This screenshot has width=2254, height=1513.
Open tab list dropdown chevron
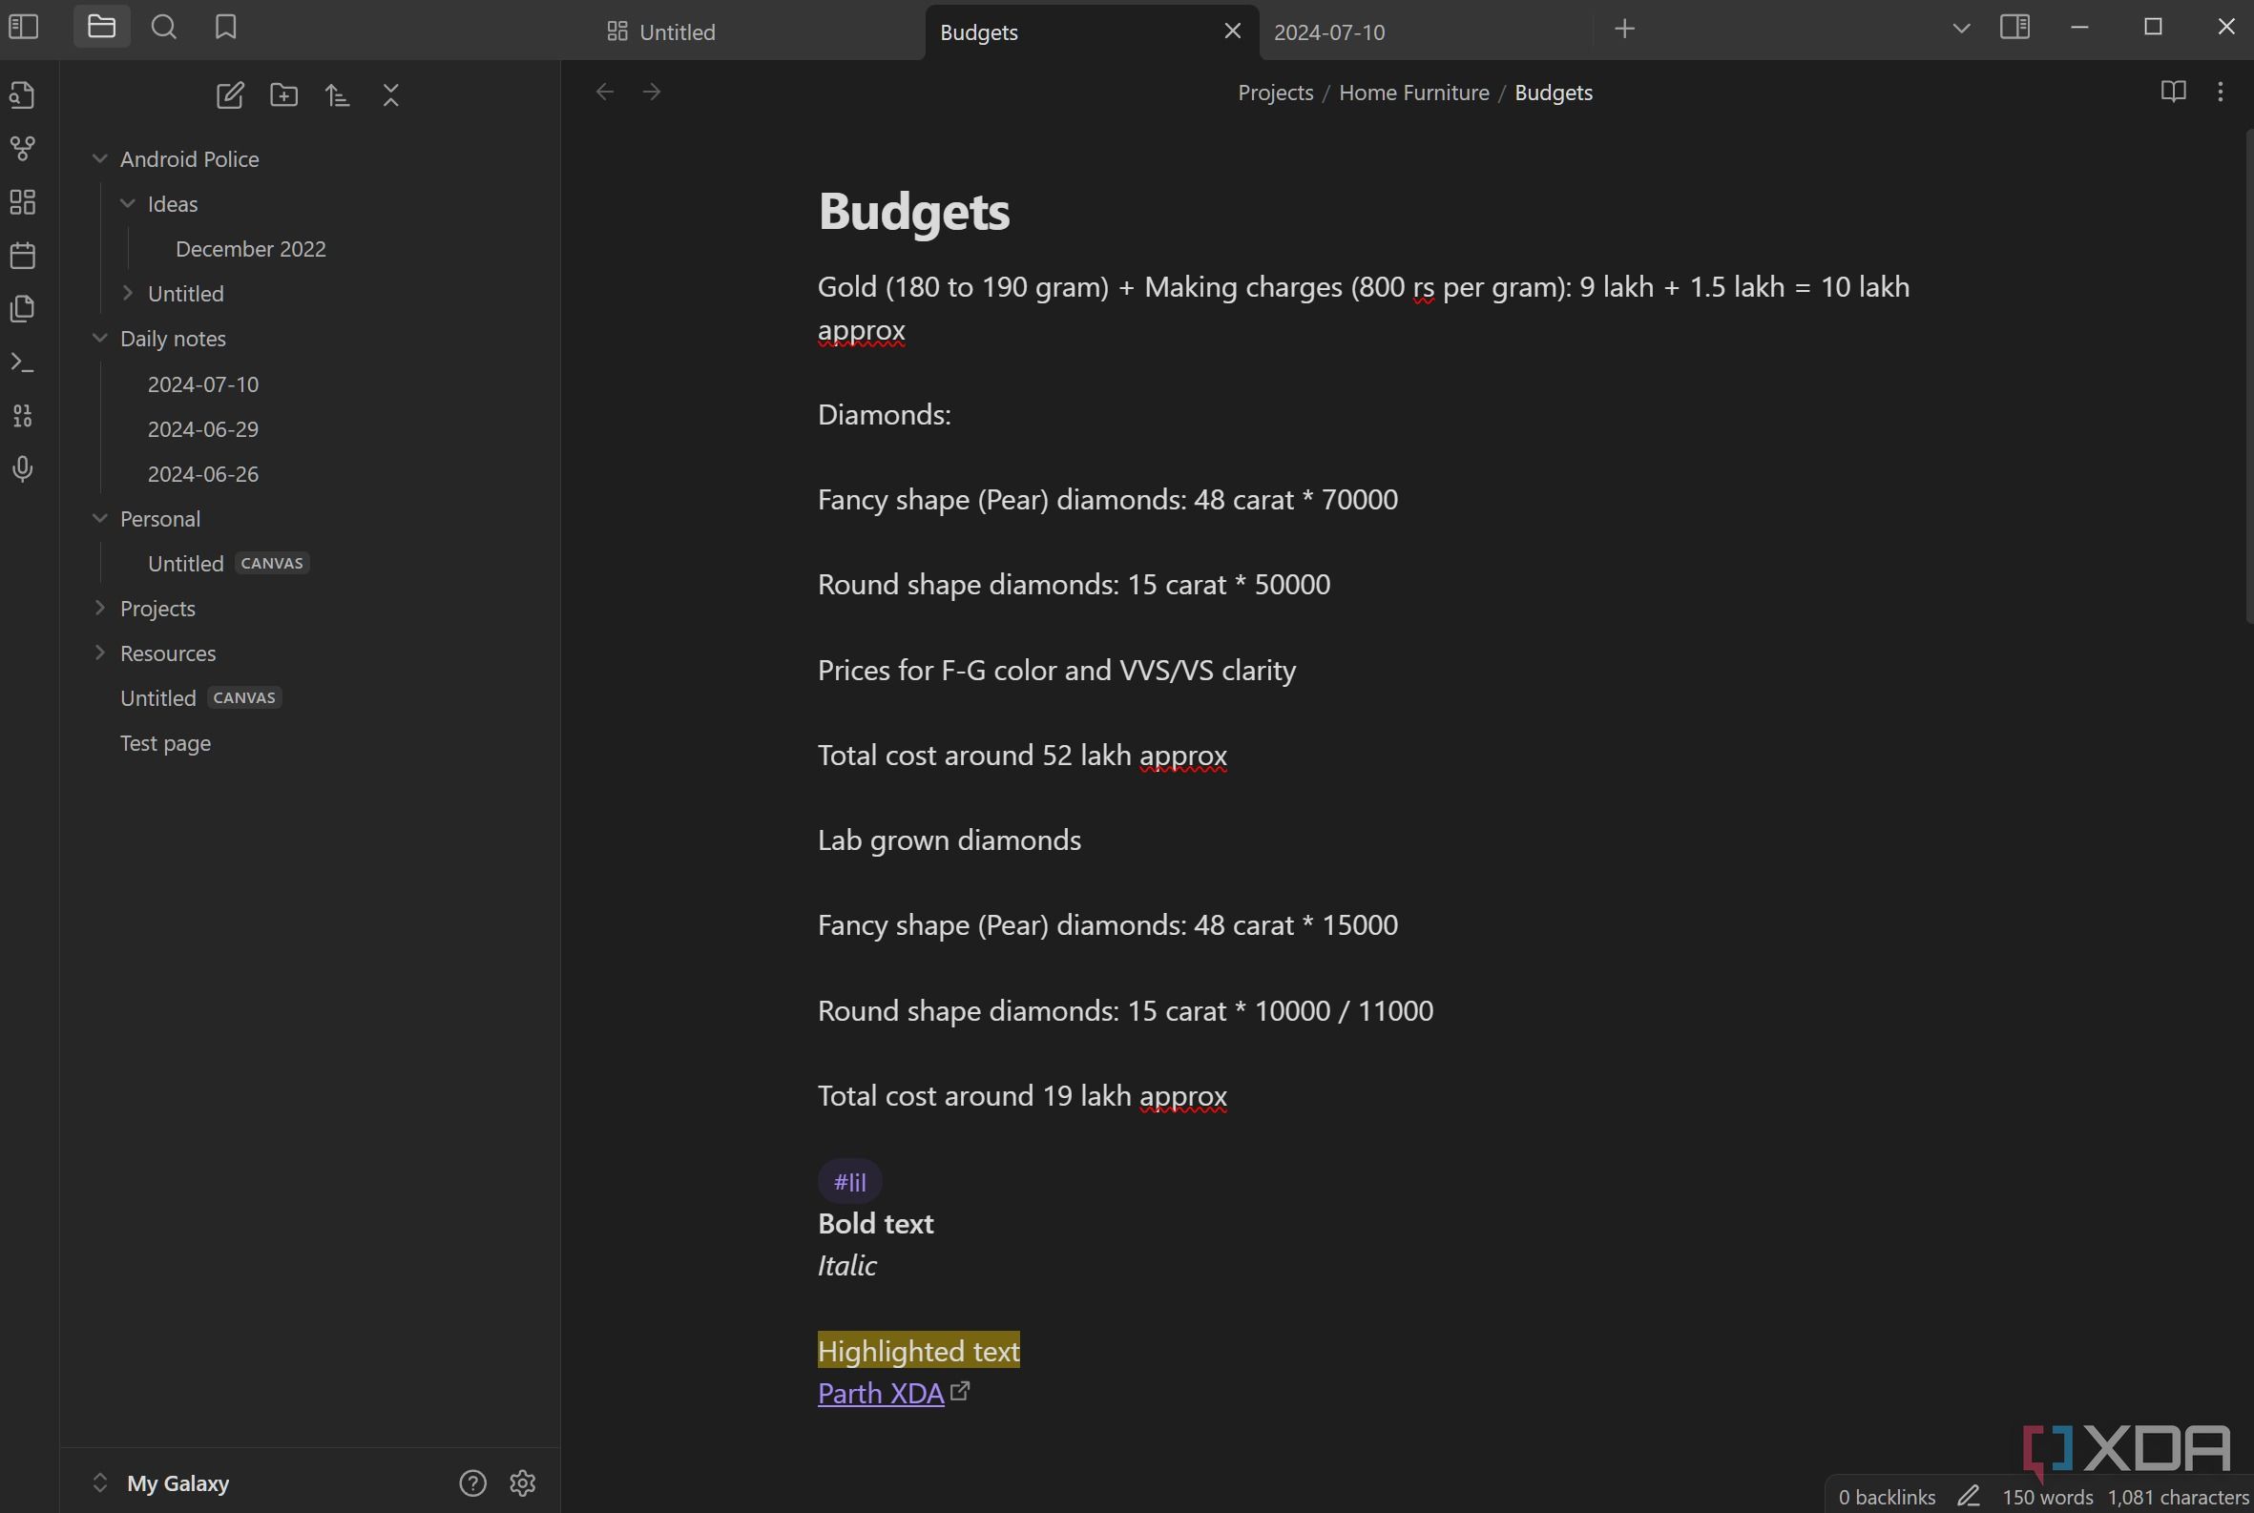tap(1960, 29)
